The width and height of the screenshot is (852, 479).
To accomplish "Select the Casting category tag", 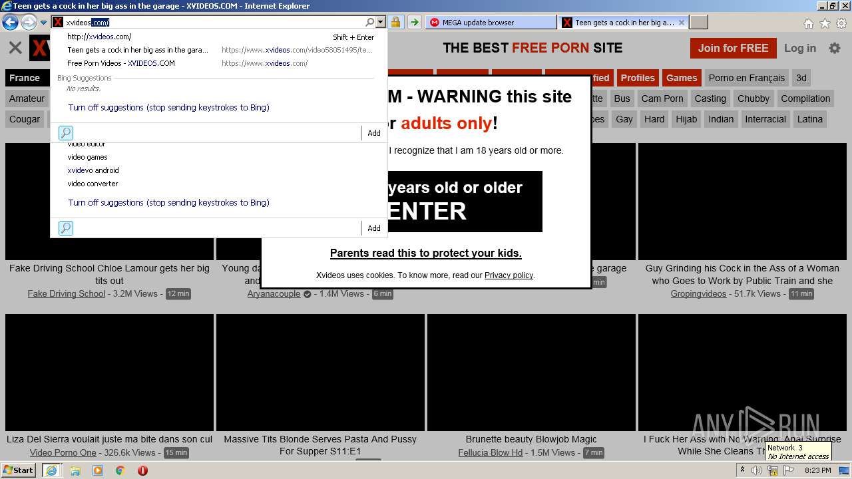I will tap(710, 98).
